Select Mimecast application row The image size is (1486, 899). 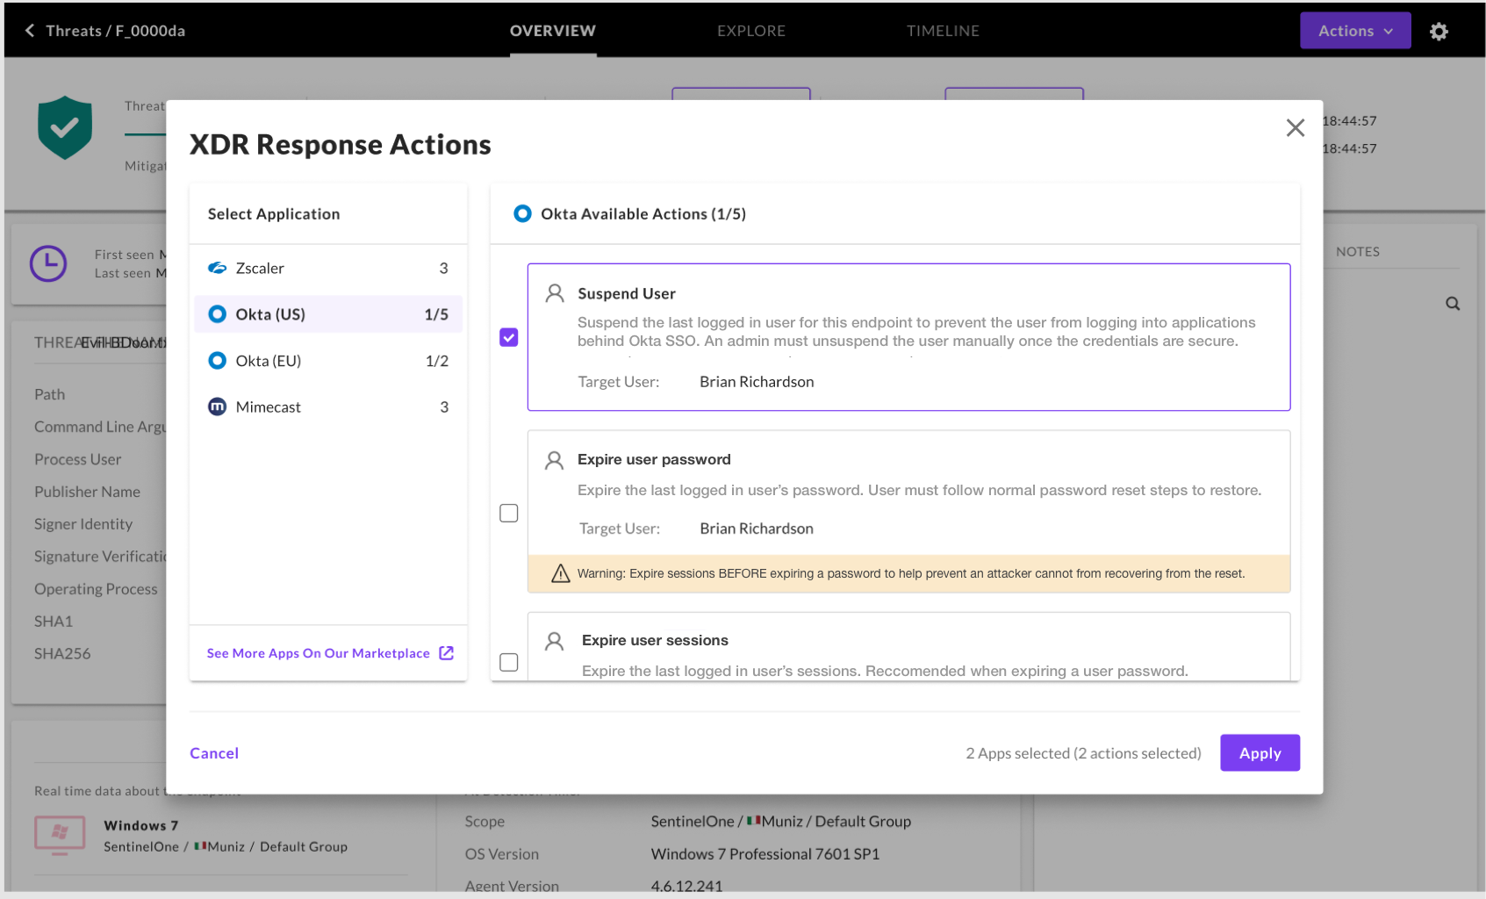click(x=328, y=406)
